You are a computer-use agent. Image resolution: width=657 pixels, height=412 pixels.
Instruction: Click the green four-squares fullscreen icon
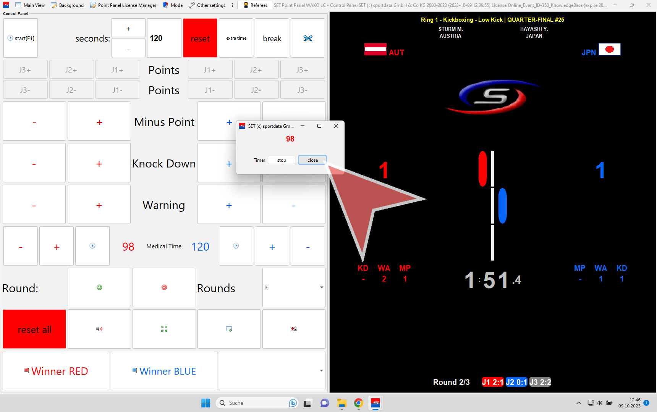[x=164, y=329]
